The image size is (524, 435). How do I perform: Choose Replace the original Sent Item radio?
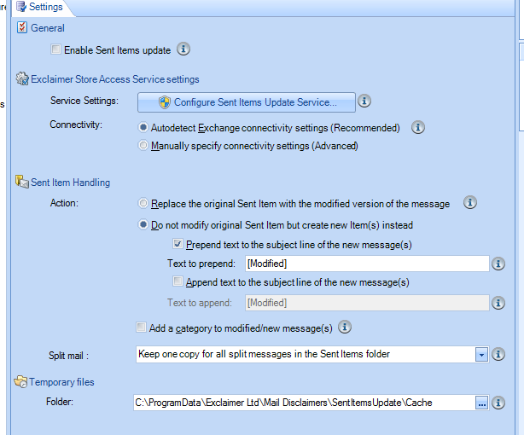(x=143, y=203)
